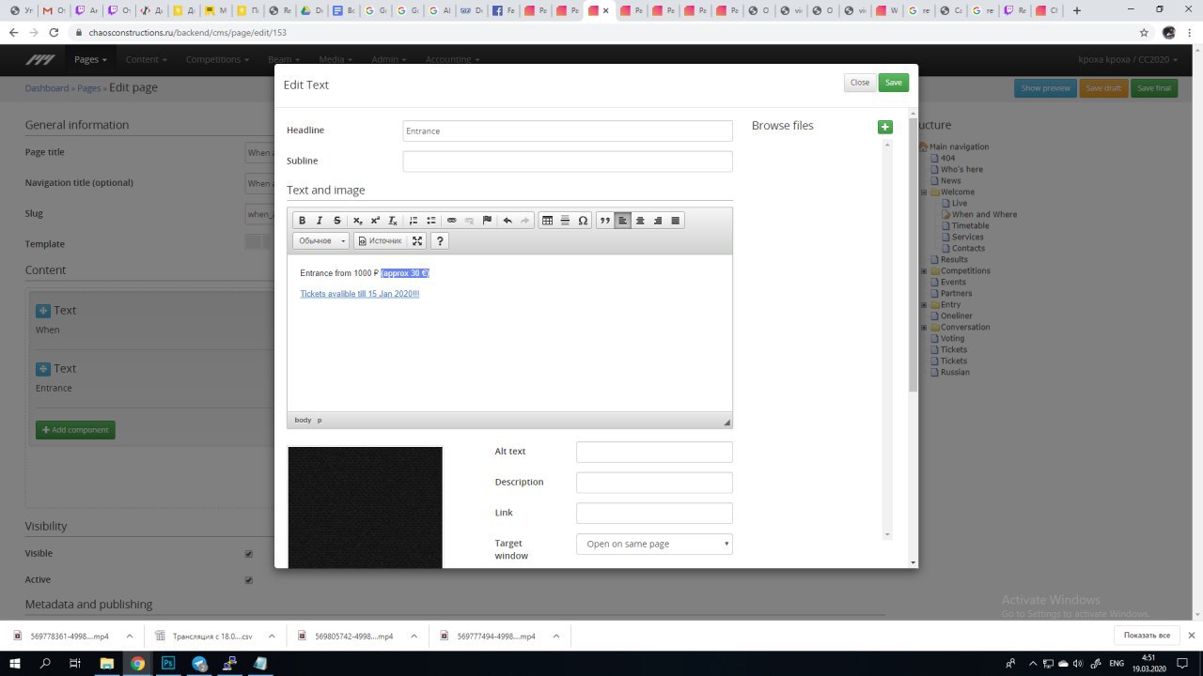The image size is (1203, 676).
Task: Apply italic formatting in editor toolbar
Action: (320, 221)
